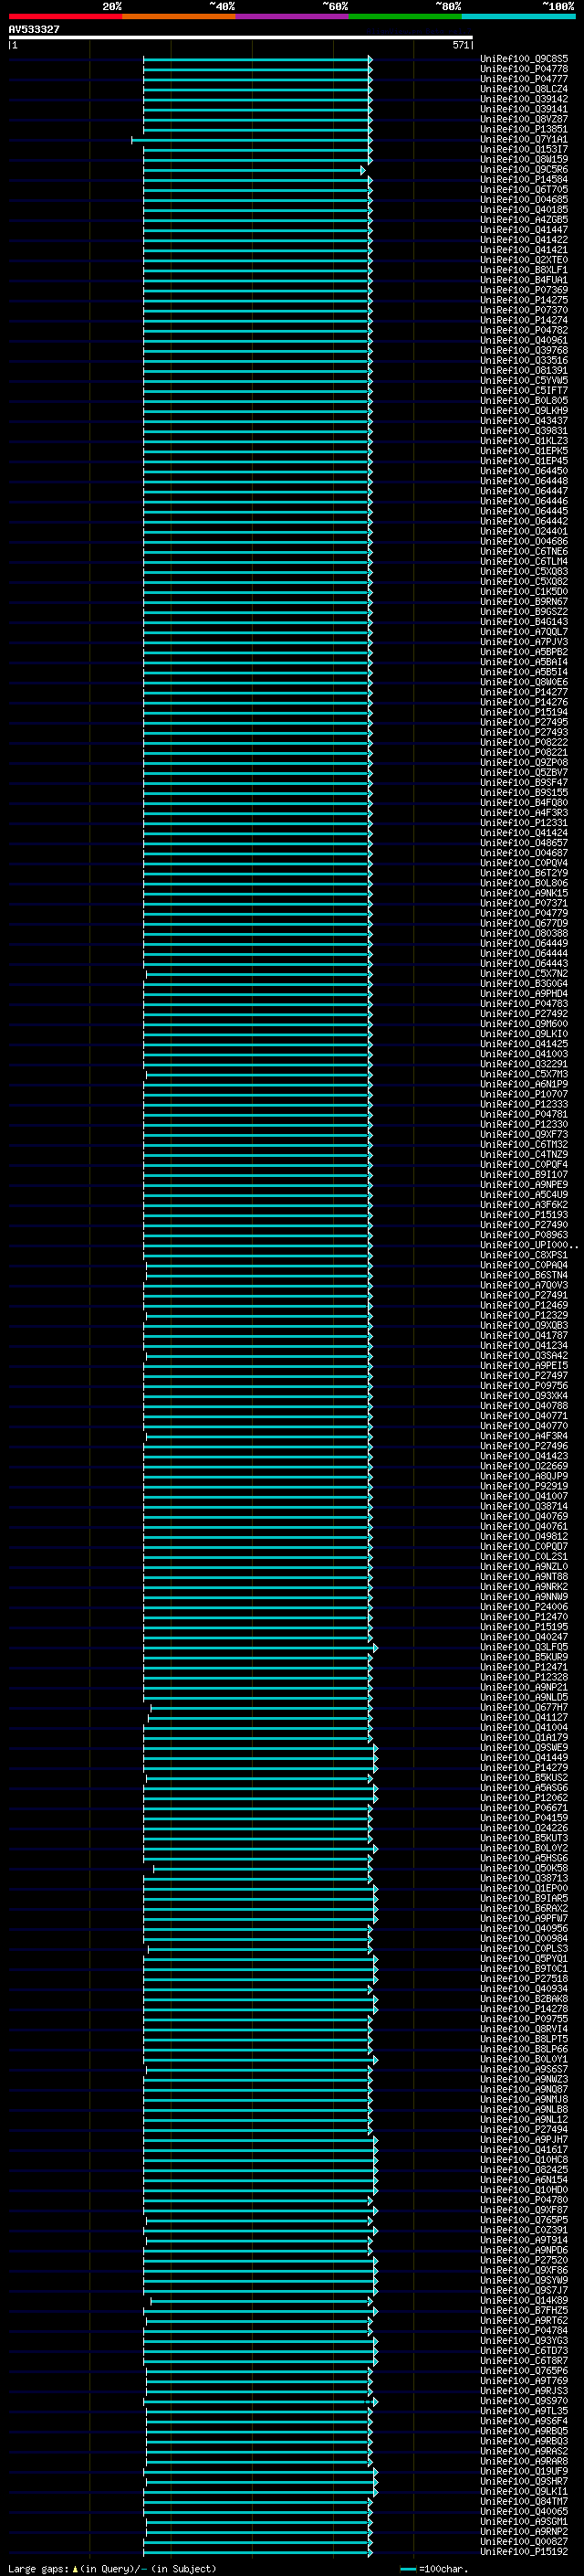Click the UniRef100_A4F3R4 label
This screenshot has width=584, height=2576.
click(524, 1436)
